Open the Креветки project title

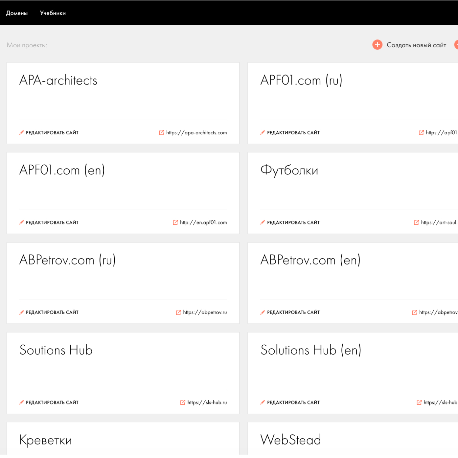coord(46,440)
